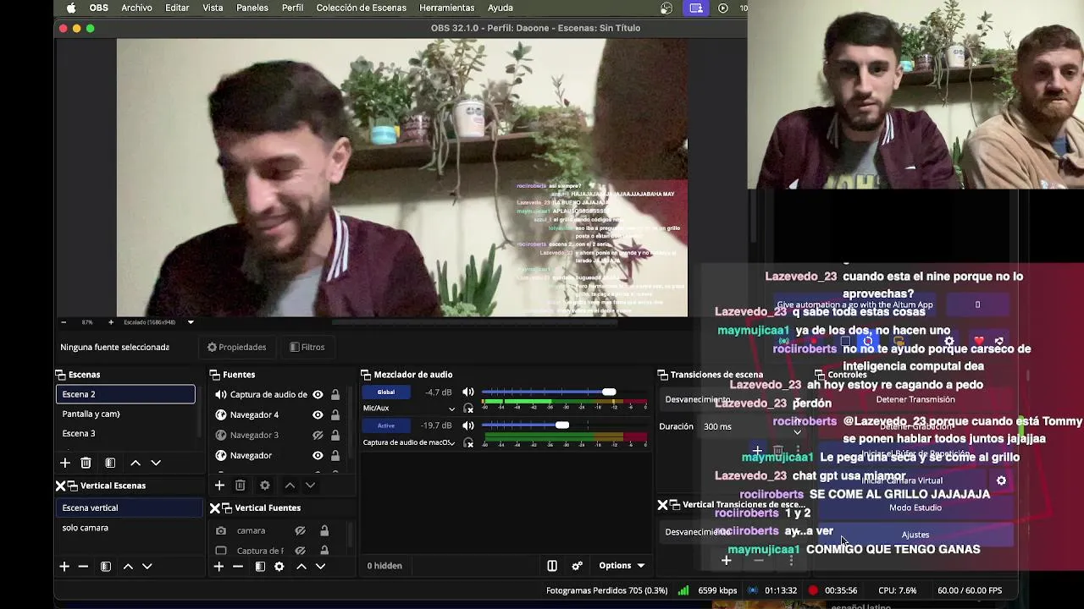Close the Vertical Fuentes dock
This screenshot has height=609, width=1084.
(215, 507)
